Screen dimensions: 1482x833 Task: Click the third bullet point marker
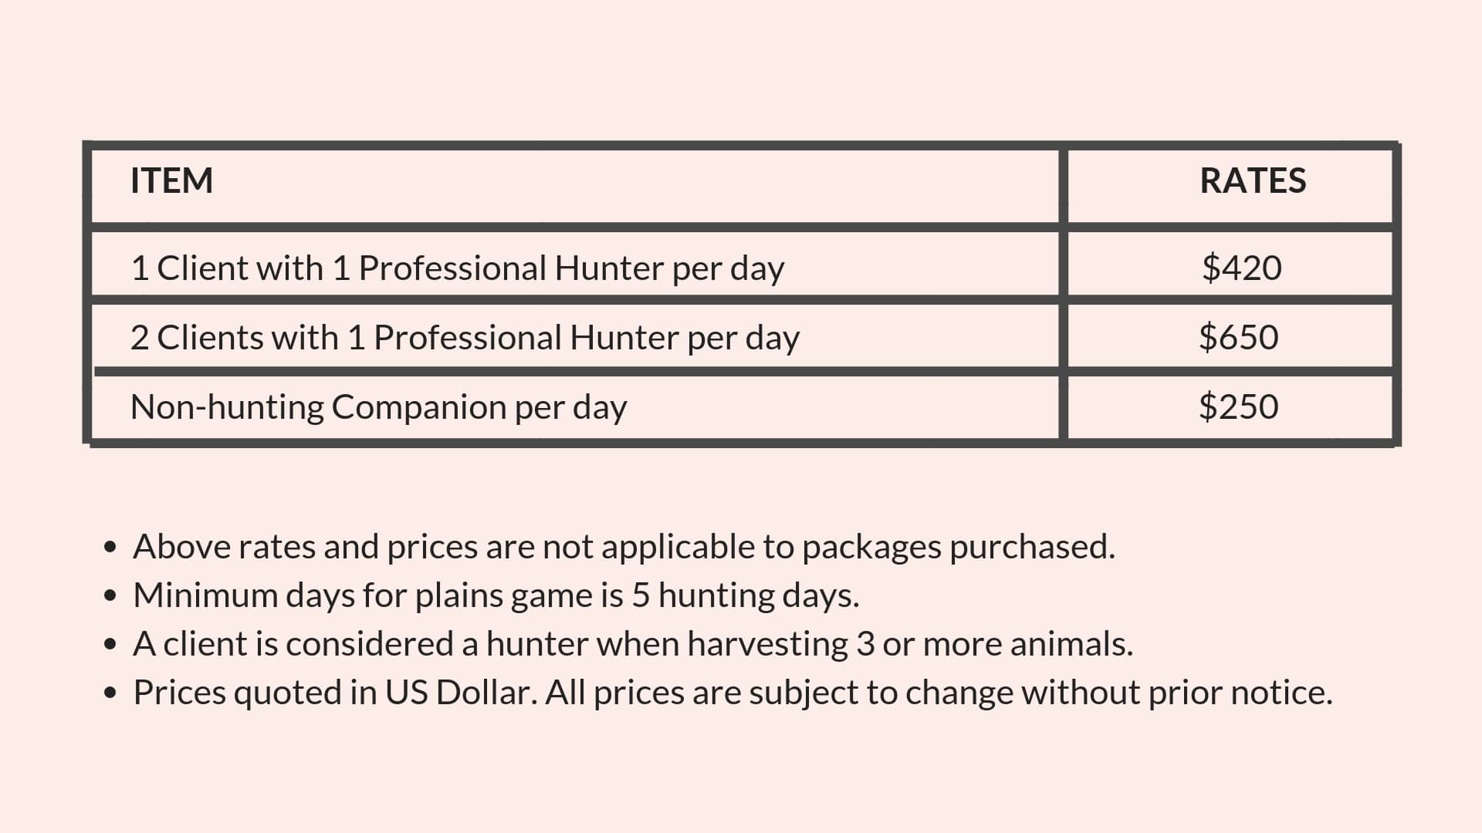click(110, 645)
